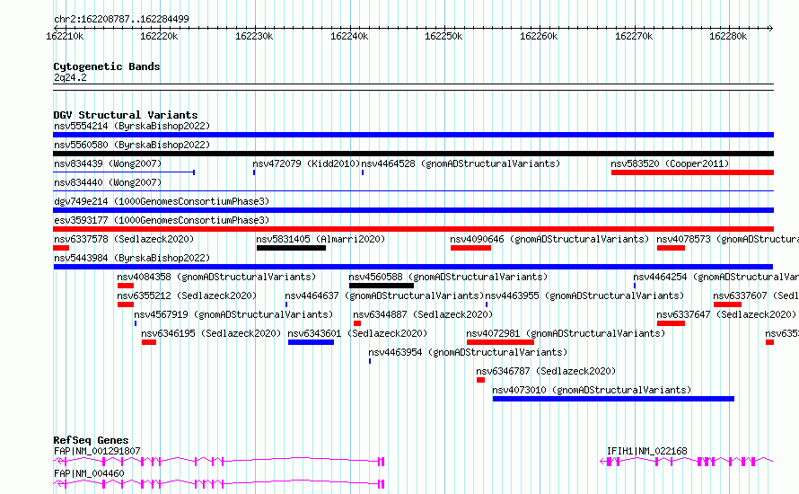Click the black bar under nsv4560588

(382, 286)
